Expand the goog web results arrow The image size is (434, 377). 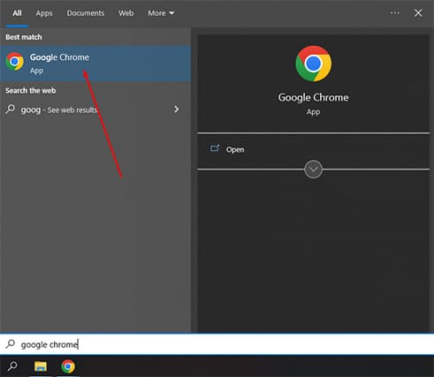point(176,109)
